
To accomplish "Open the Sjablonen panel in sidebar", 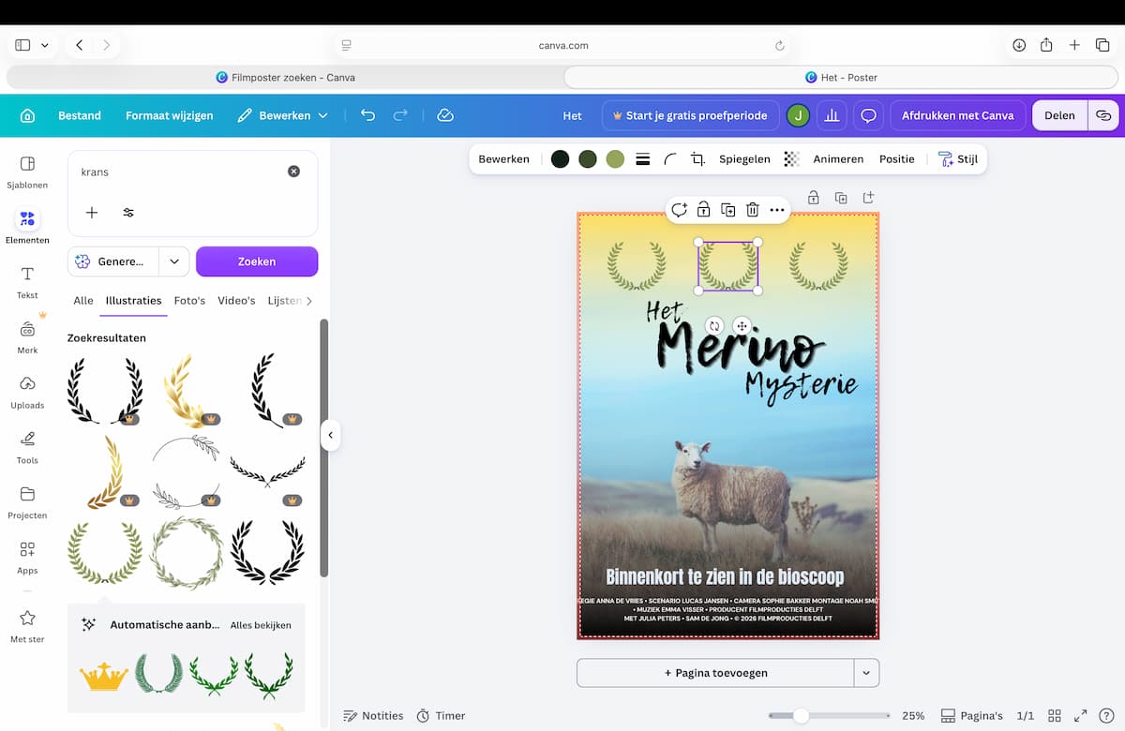I will point(27,172).
